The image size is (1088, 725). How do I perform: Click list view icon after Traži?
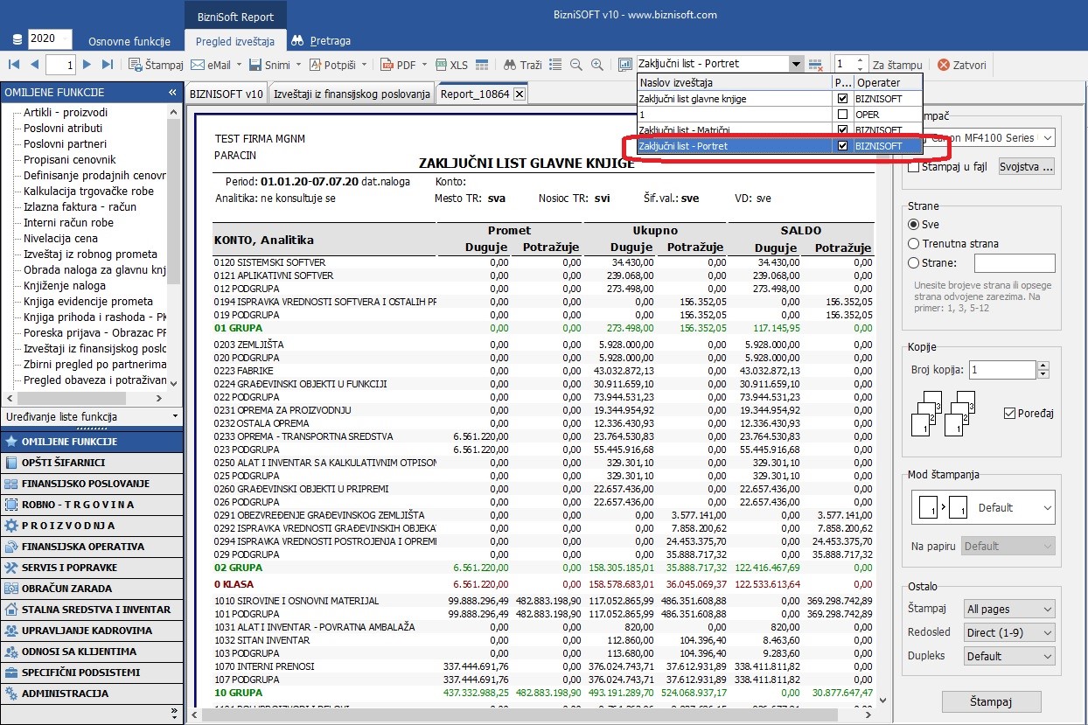click(x=555, y=65)
